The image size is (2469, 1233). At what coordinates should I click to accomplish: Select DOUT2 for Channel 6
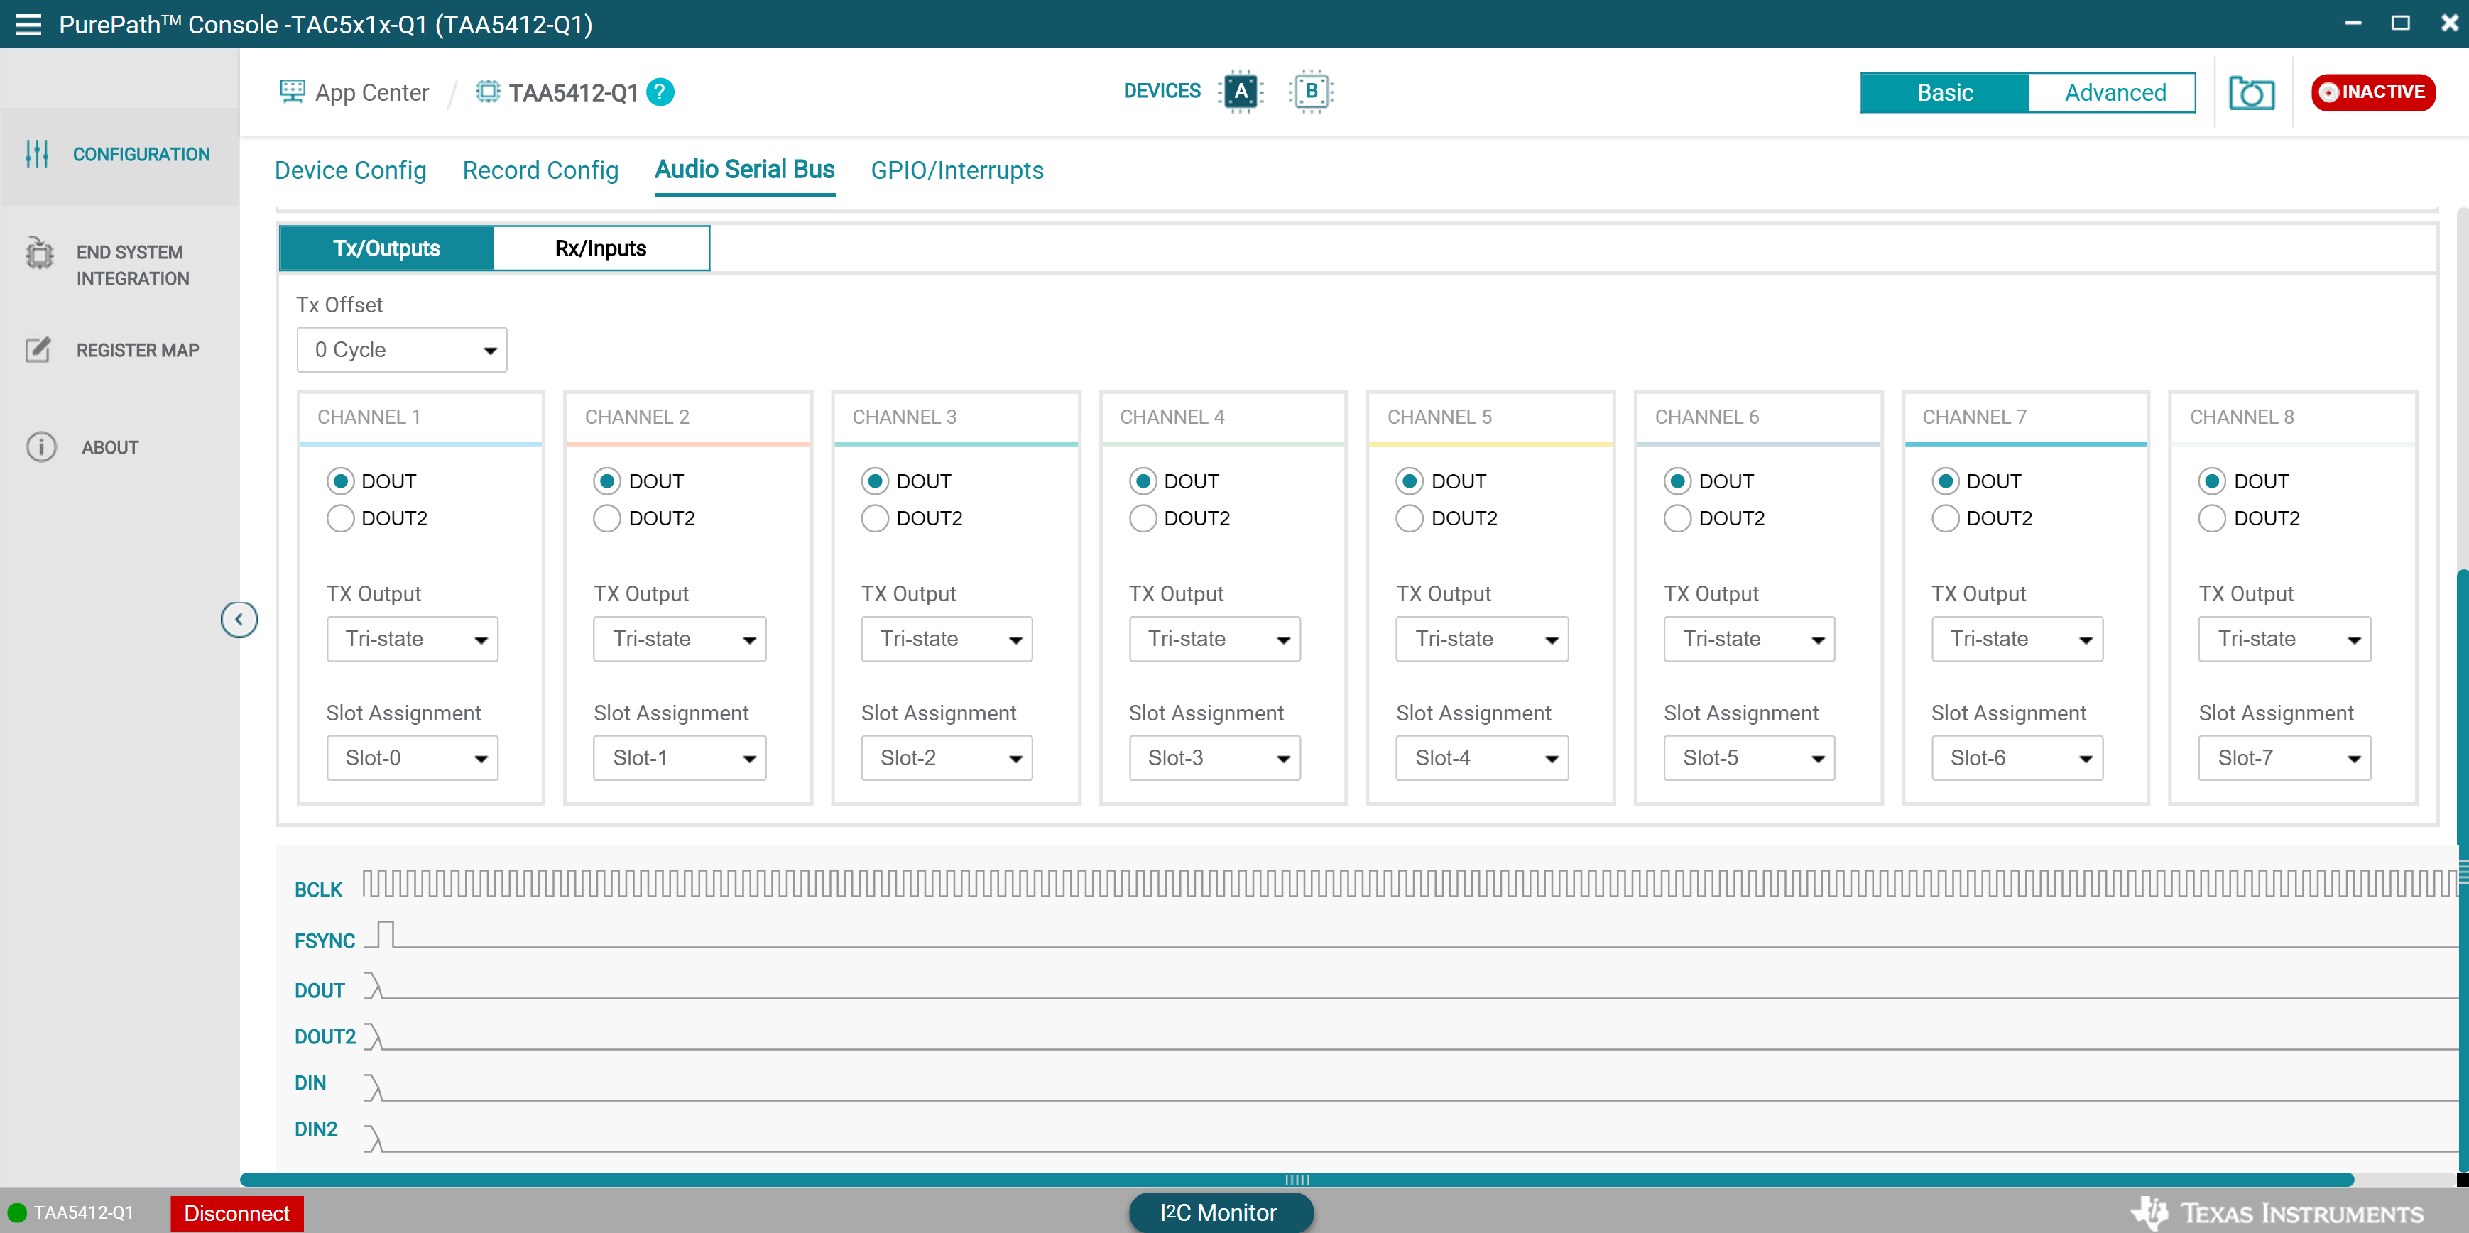1677,518
